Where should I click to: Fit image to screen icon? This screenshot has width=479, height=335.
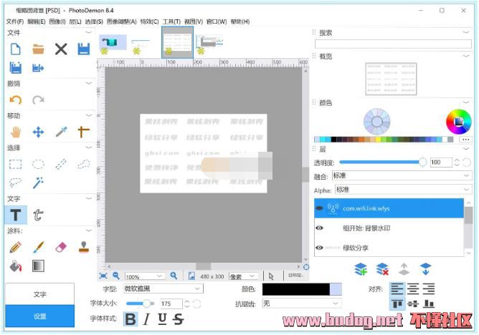tap(103, 276)
